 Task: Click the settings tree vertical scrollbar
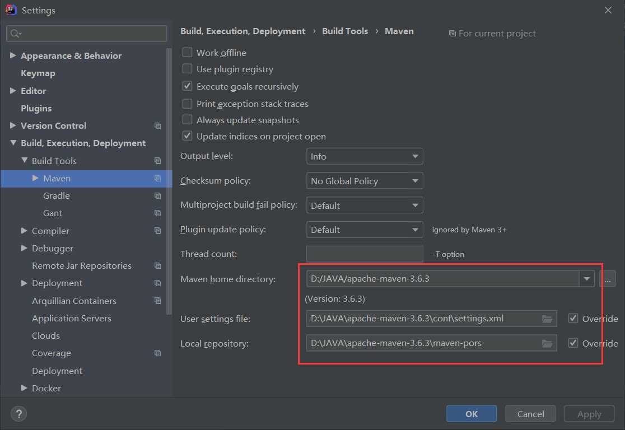(x=169, y=181)
